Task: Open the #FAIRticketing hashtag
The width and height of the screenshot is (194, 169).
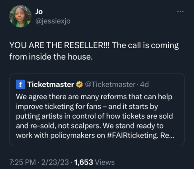Action: click(133, 136)
